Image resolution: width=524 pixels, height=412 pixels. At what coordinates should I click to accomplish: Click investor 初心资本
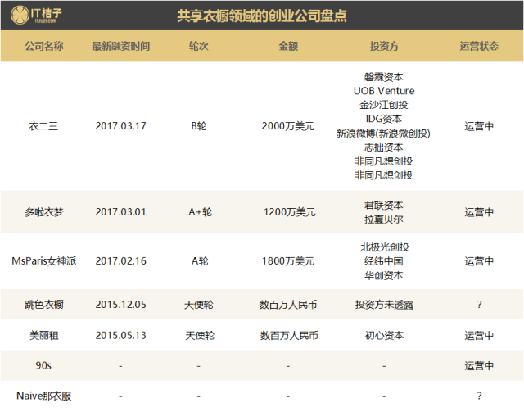click(384, 335)
